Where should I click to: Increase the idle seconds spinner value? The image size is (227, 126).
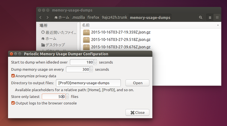[x=95, y=61]
